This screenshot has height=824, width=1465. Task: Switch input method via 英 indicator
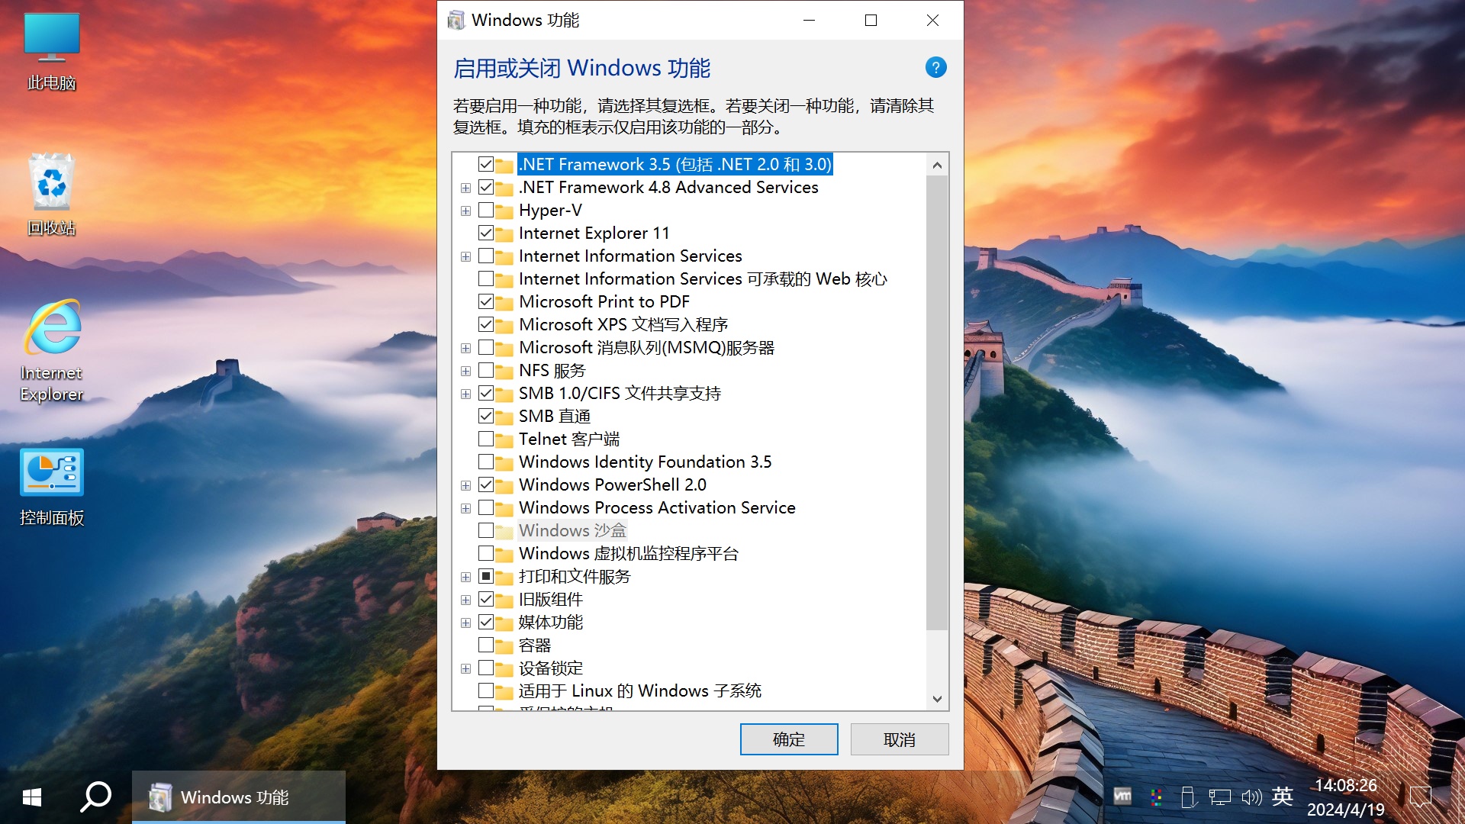1283,797
